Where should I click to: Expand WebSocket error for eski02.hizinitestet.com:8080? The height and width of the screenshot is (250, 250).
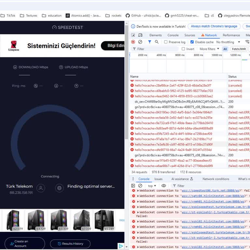pyautogui.click(x=138, y=221)
